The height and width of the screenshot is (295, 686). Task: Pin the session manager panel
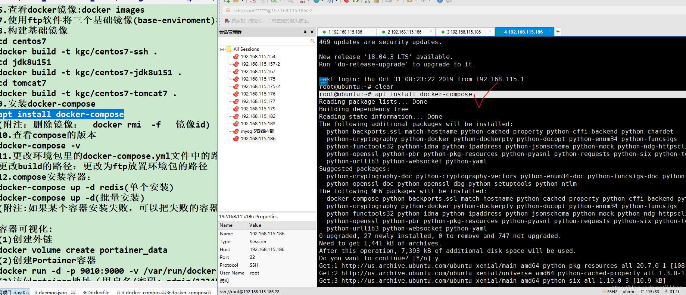click(x=305, y=32)
